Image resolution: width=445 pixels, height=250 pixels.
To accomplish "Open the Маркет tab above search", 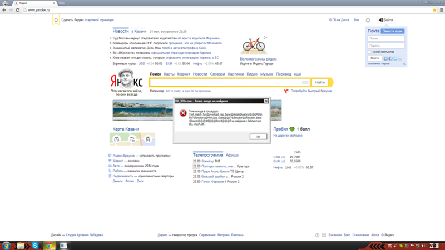I will pos(184,74).
